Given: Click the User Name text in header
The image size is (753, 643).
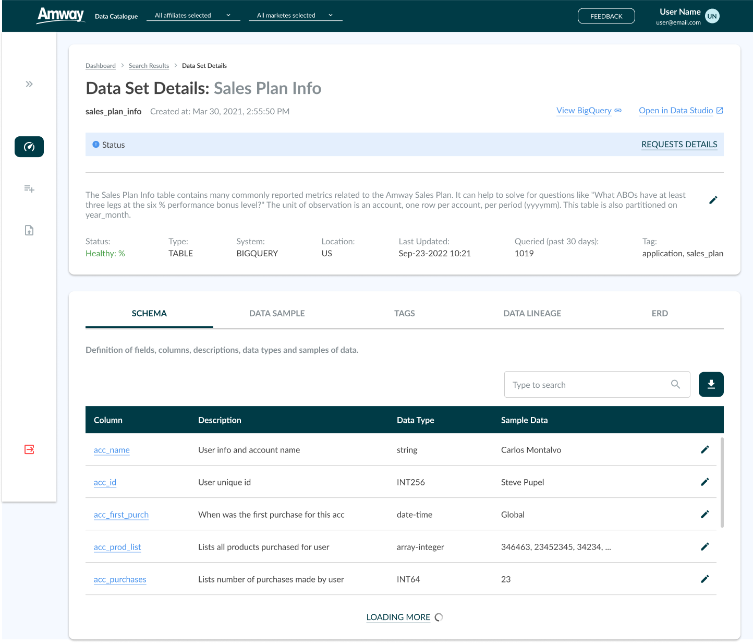Looking at the screenshot, I should pos(680,11).
